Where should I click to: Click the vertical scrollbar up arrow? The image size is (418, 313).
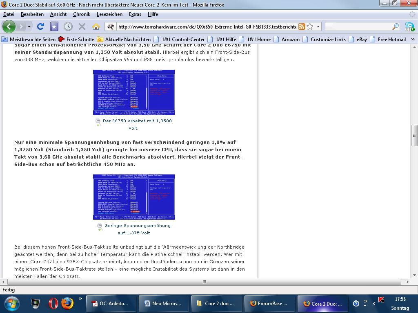click(414, 47)
